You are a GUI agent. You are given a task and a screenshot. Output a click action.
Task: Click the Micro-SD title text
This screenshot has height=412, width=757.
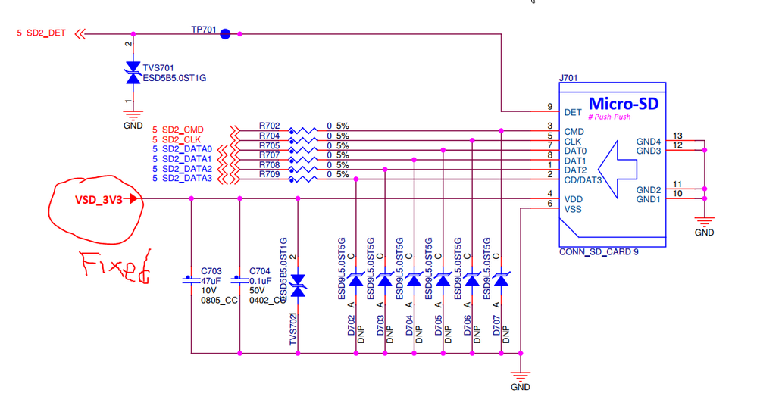624,103
